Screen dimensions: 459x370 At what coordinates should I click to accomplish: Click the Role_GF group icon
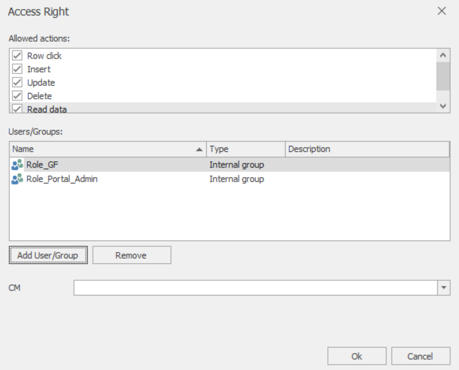(17, 165)
